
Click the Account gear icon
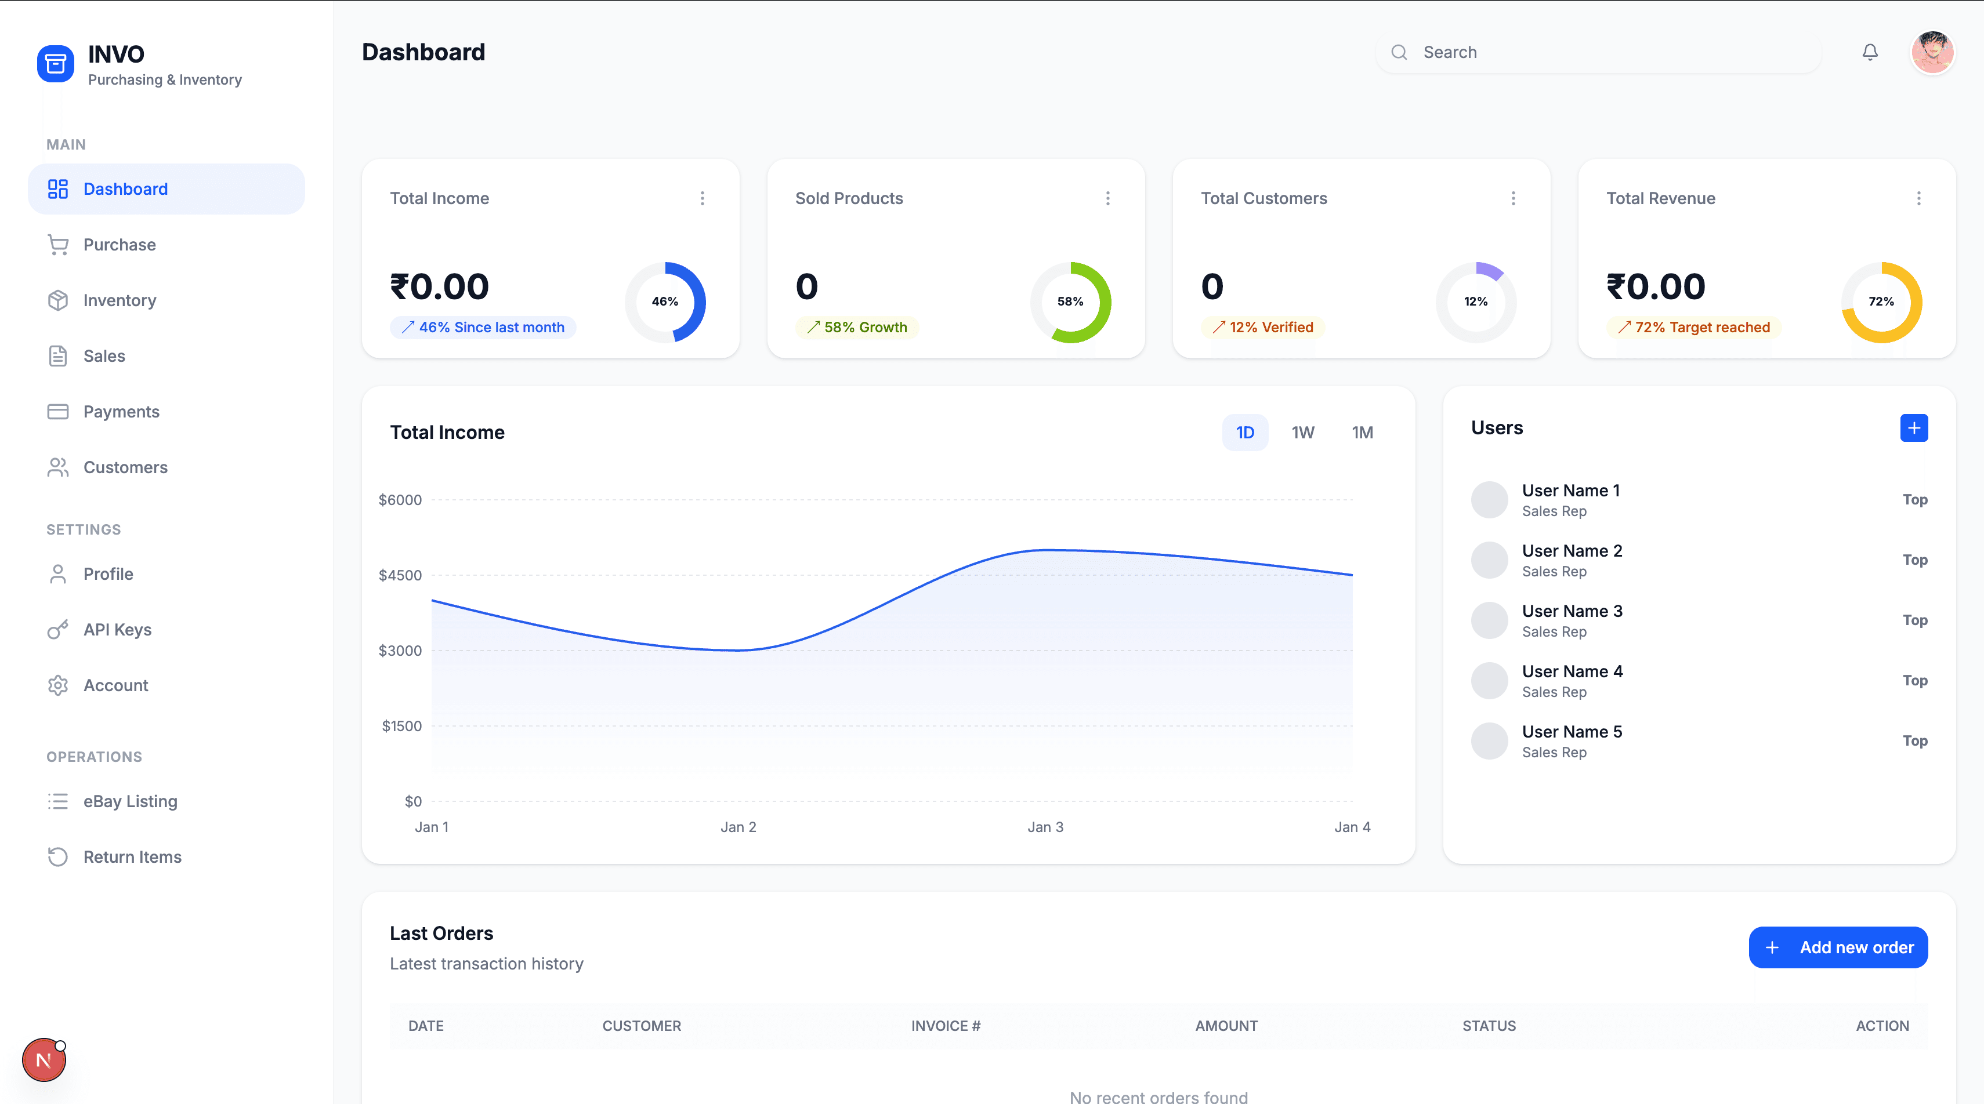(x=58, y=685)
